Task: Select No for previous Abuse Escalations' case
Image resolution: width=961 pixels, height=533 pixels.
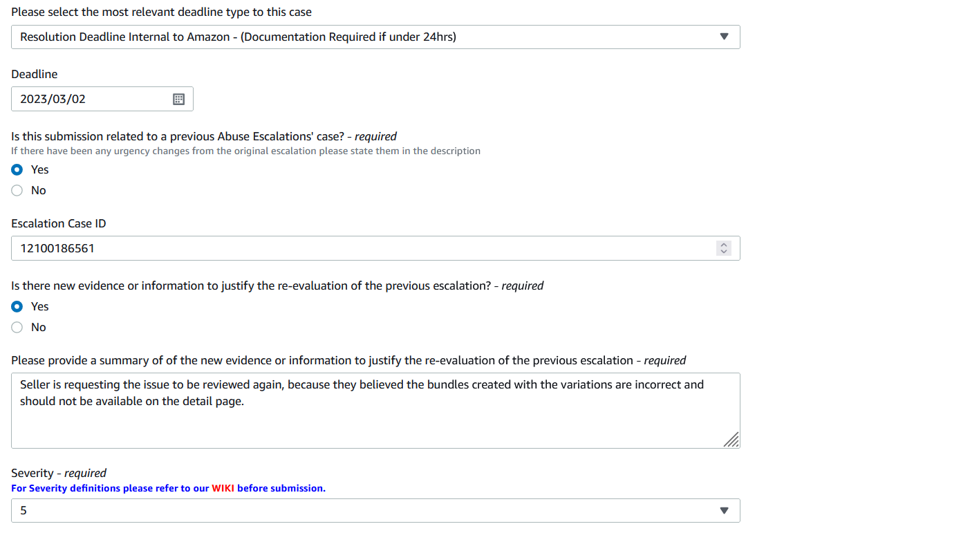Action: [x=17, y=190]
